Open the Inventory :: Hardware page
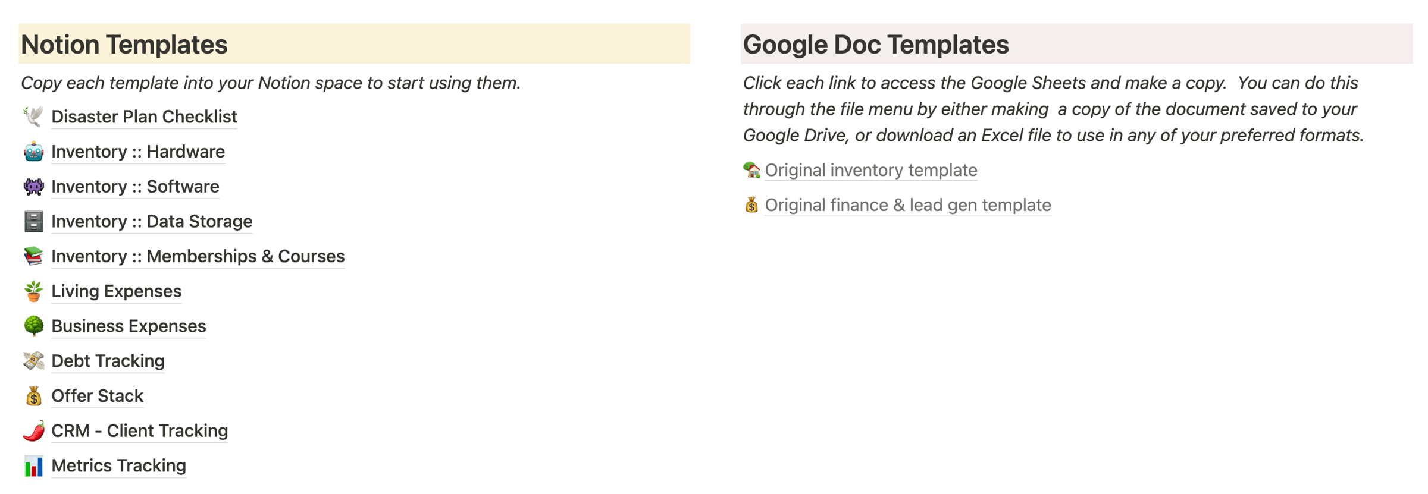Screen dimensions: 1428x494 click(x=138, y=152)
